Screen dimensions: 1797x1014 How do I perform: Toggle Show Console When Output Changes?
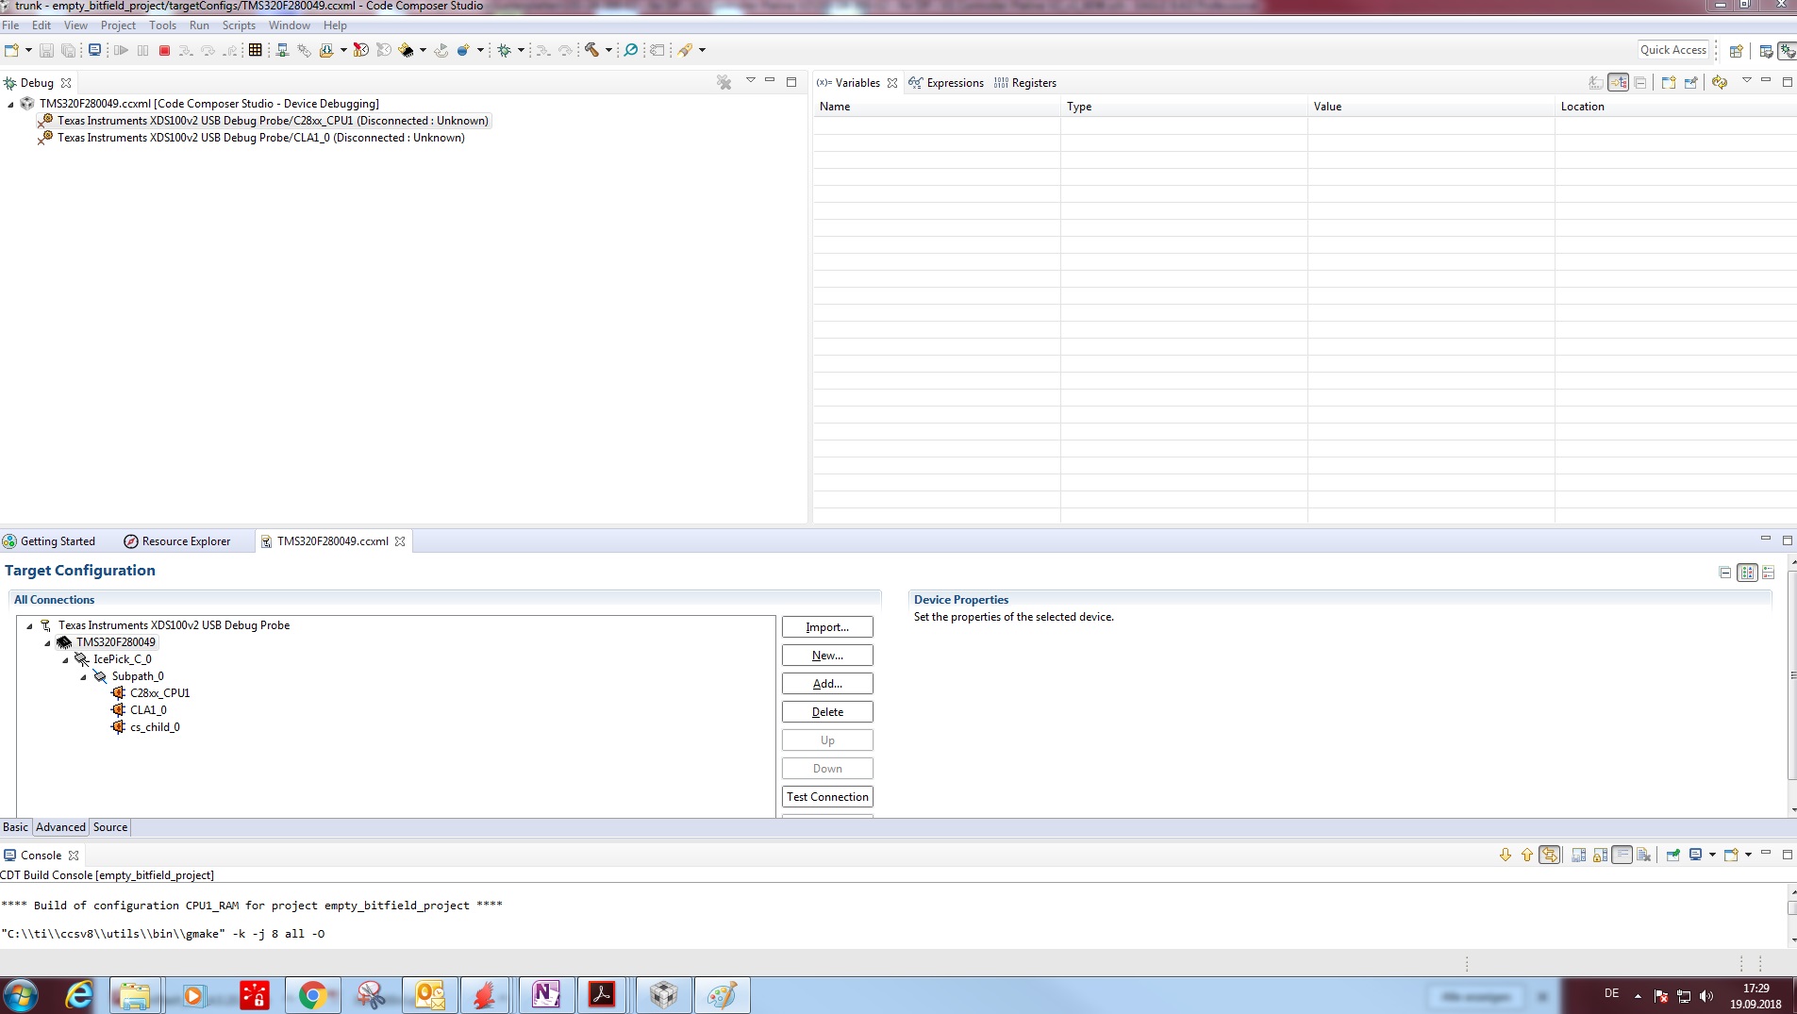1550,856
